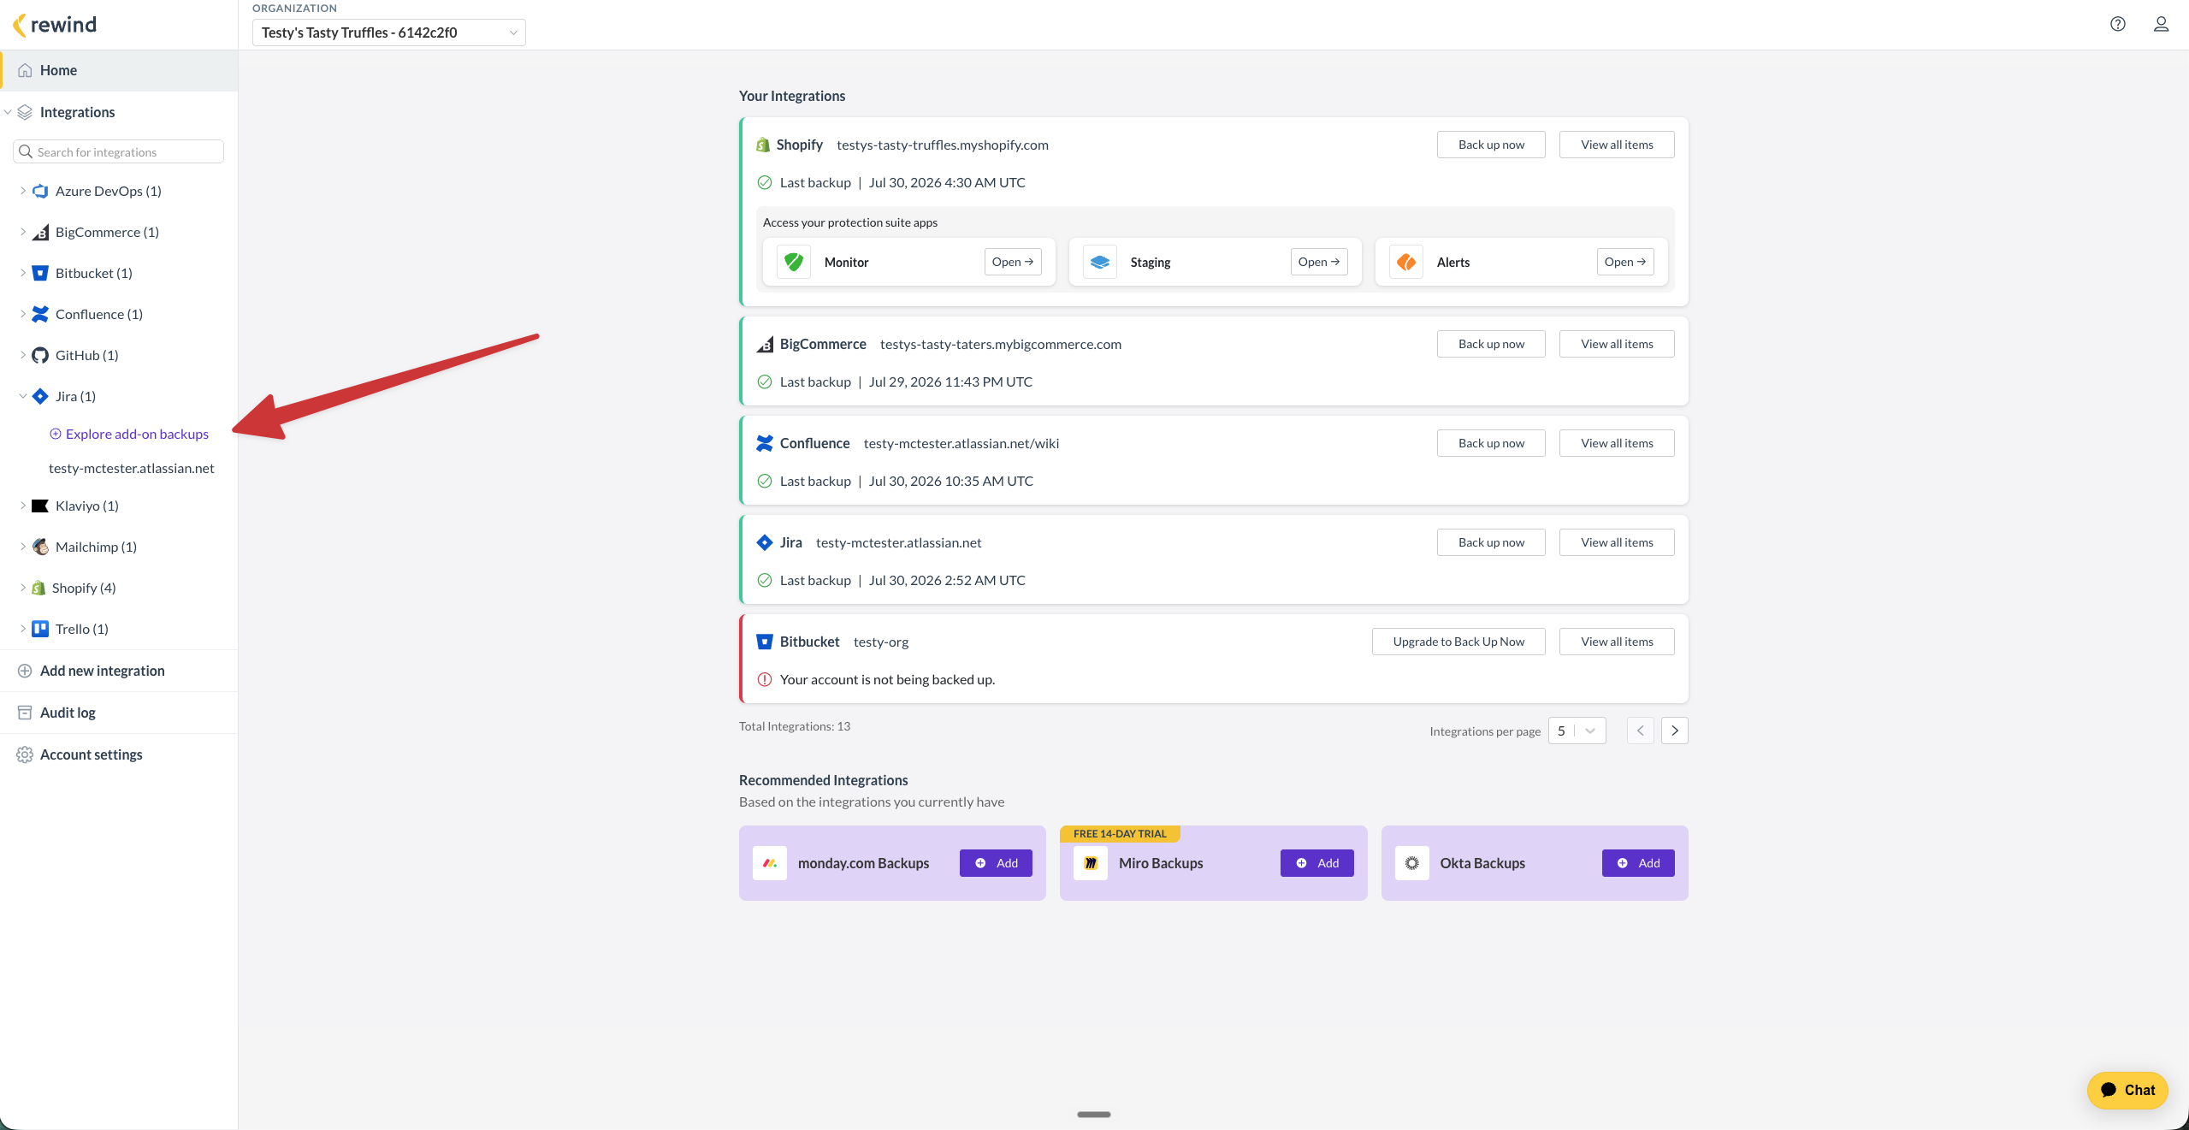Click the search magnifier icon
2189x1130 pixels.
click(x=26, y=151)
